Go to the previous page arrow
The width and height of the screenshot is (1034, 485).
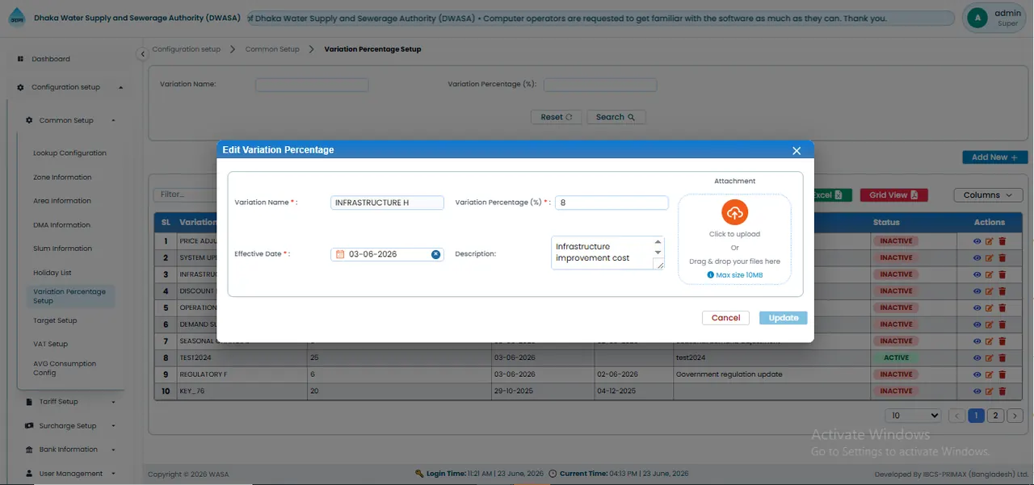click(x=956, y=416)
